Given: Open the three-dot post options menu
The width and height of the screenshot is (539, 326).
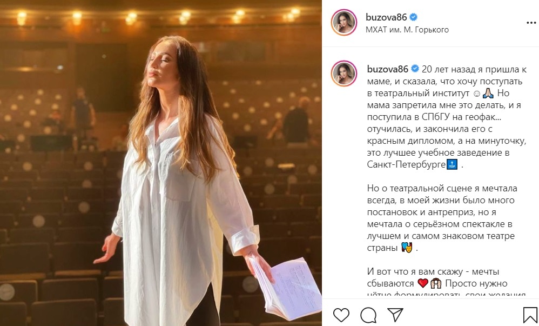Looking at the screenshot, I should point(531,23).
